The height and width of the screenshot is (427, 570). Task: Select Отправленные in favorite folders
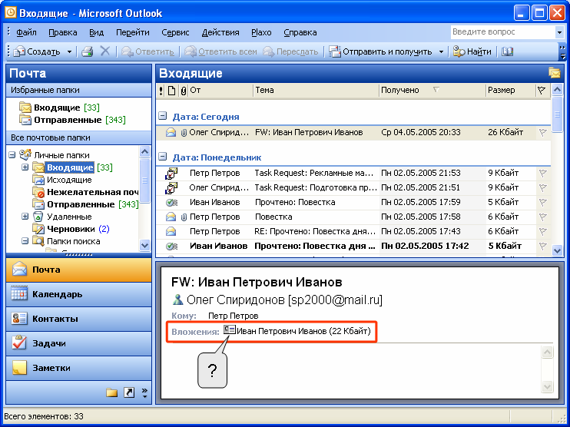[72, 120]
